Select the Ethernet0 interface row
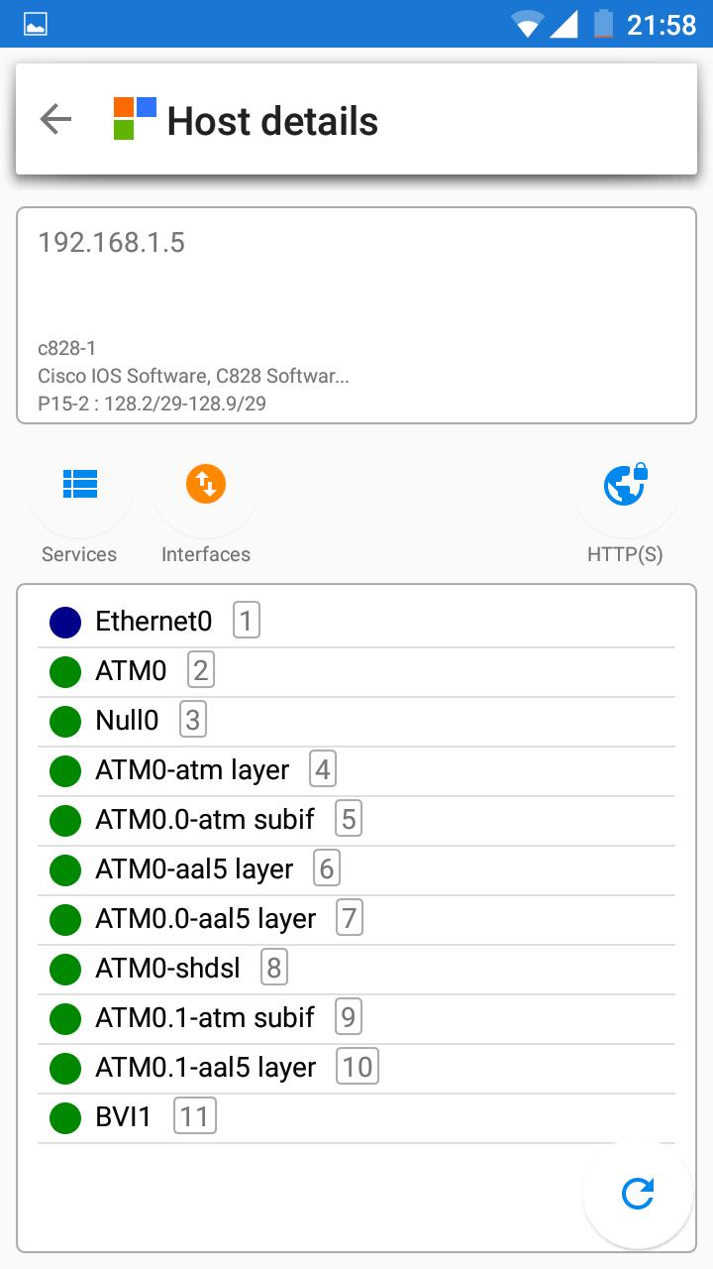This screenshot has height=1269, width=713. point(356,623)
